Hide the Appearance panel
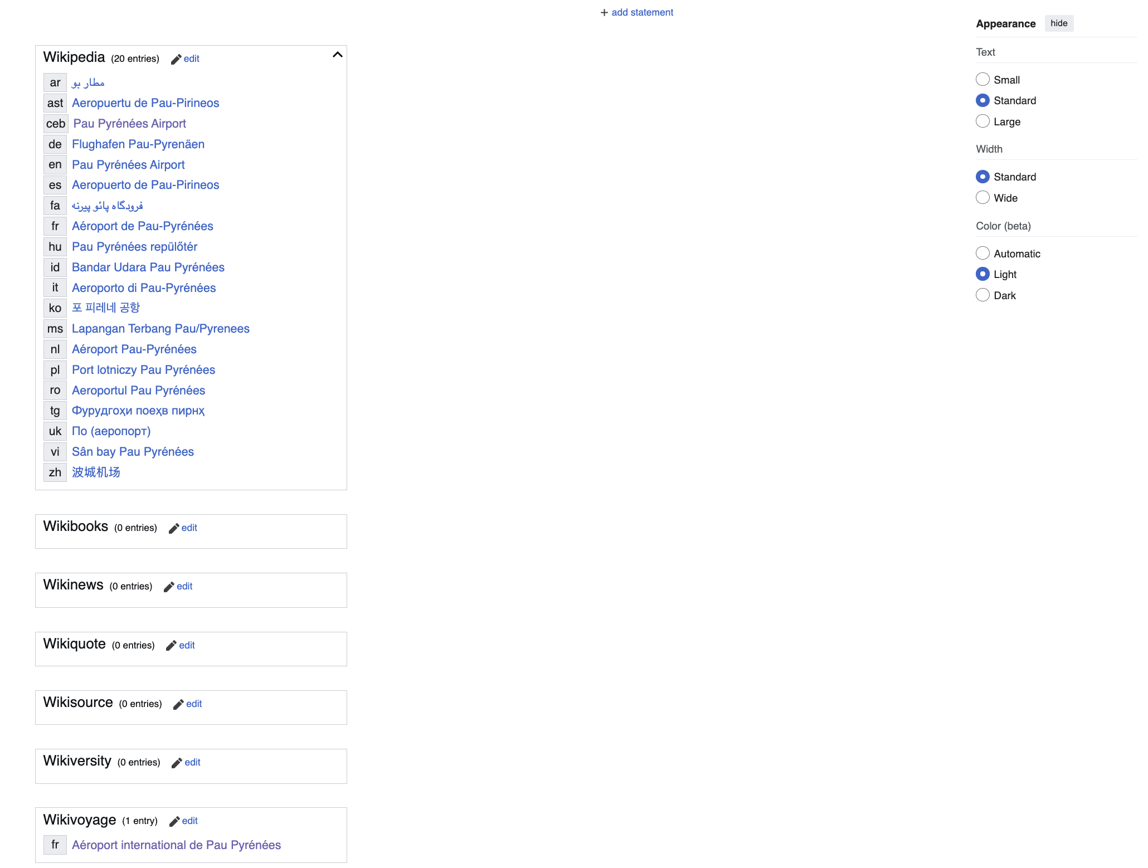The width and height of the screenshot is (1148, 868). pos(1059,23)
